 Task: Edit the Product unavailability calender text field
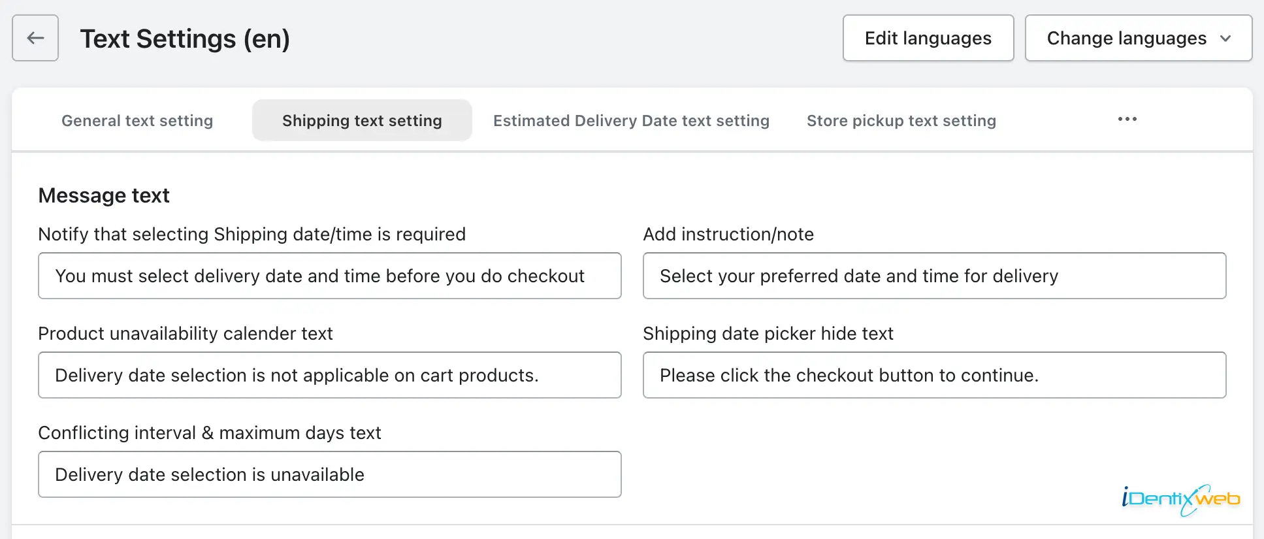point(329,375)
